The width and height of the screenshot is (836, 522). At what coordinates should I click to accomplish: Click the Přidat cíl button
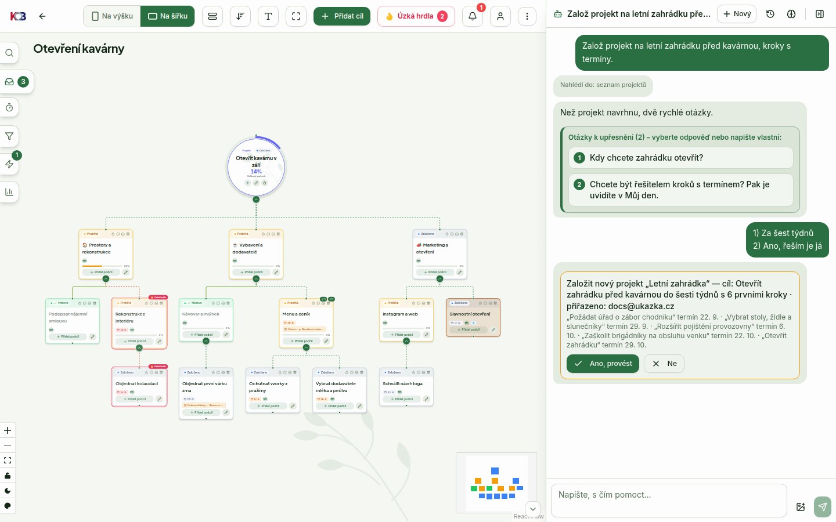coord(342,16)
